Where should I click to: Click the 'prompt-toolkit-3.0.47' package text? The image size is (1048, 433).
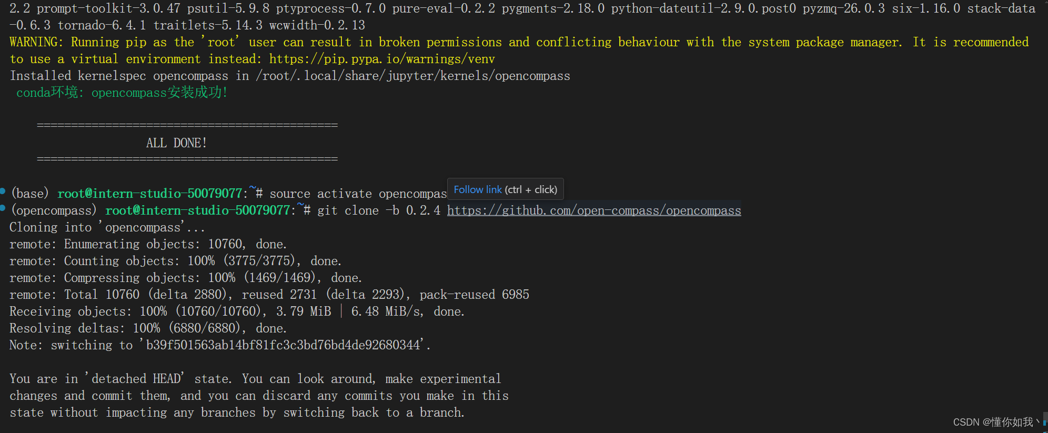pos(108,8)
